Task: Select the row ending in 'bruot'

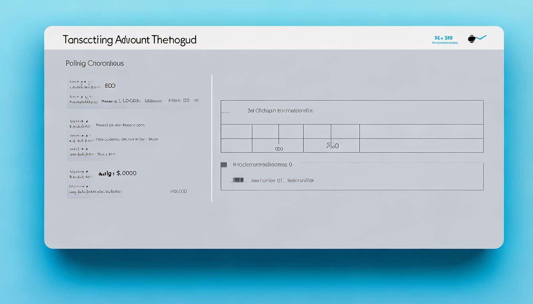Action: 127,139
